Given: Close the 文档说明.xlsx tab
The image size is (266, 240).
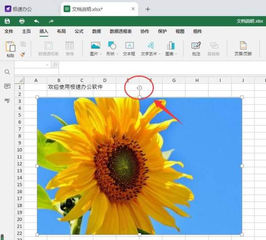Looking at the screenshot, I should (133, 9).
